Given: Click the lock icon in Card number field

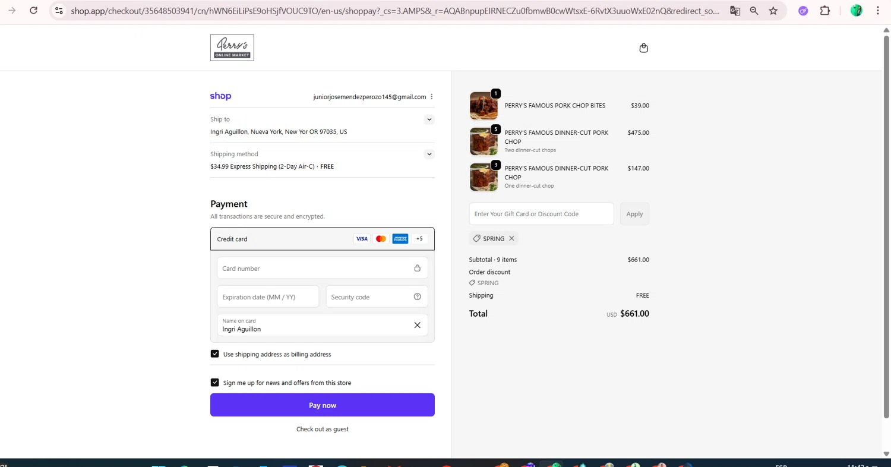Looking at the screenshot, I should click(x=417, y=269).
